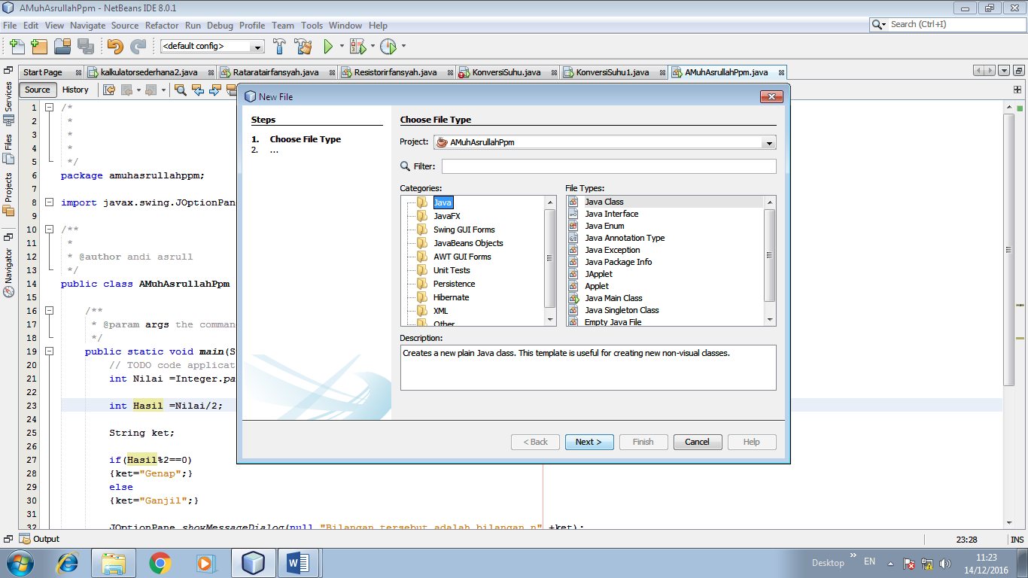Open the Navigate menu

[x=87, y=25]
